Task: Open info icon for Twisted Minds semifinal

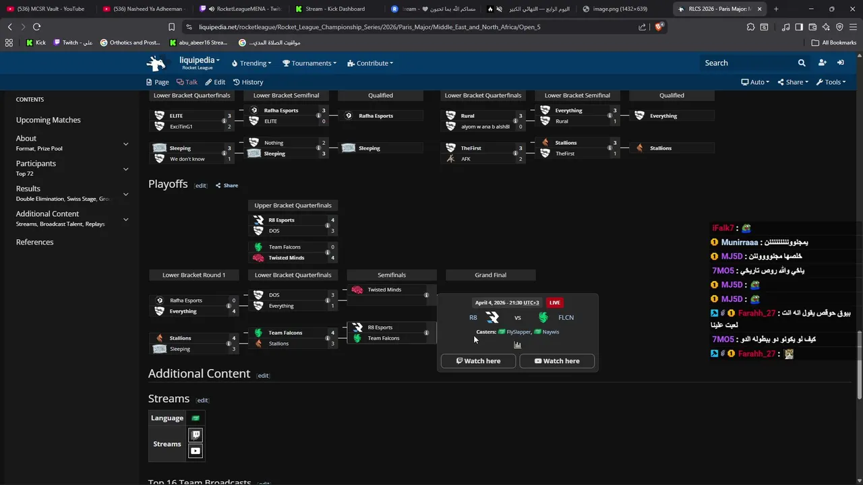Action: 426,295
